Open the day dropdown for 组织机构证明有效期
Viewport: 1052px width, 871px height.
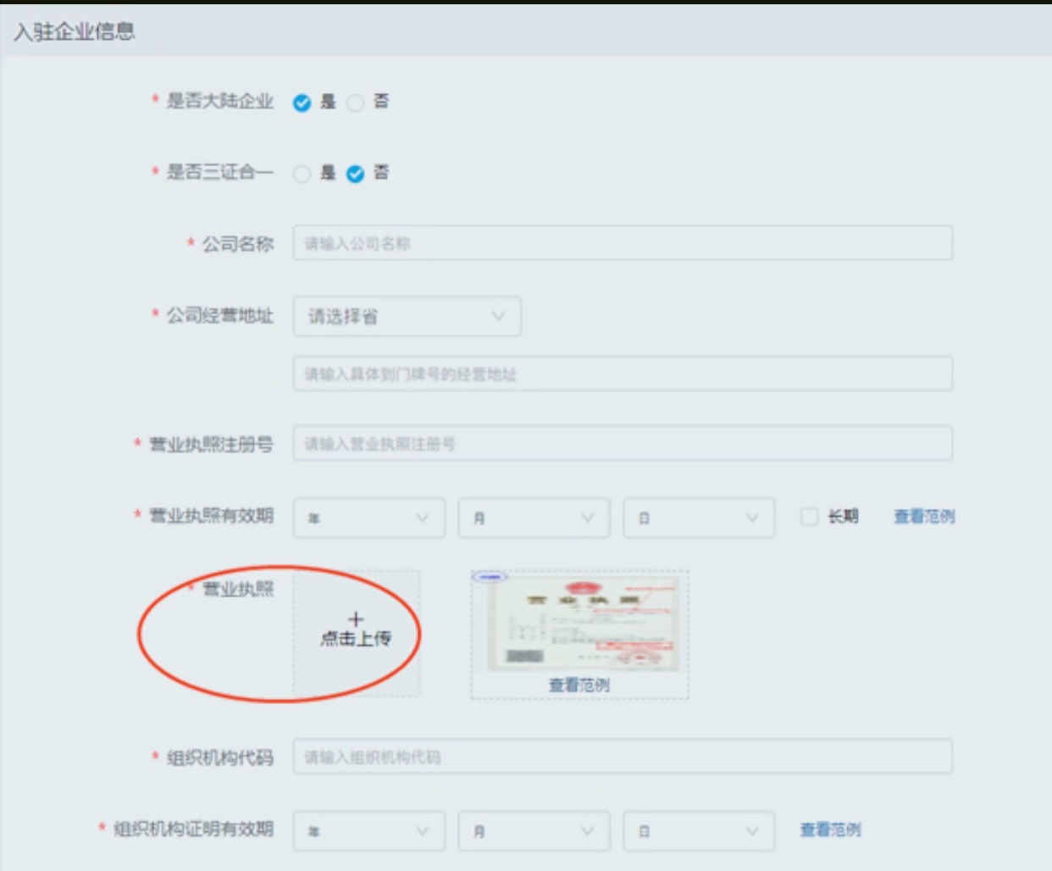click(x=699, y=831)
